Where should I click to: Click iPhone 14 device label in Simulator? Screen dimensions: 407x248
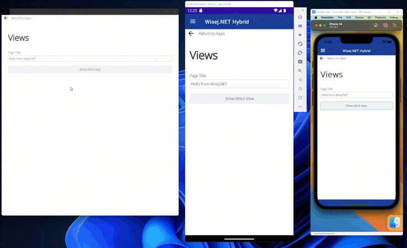click(336, 25)
